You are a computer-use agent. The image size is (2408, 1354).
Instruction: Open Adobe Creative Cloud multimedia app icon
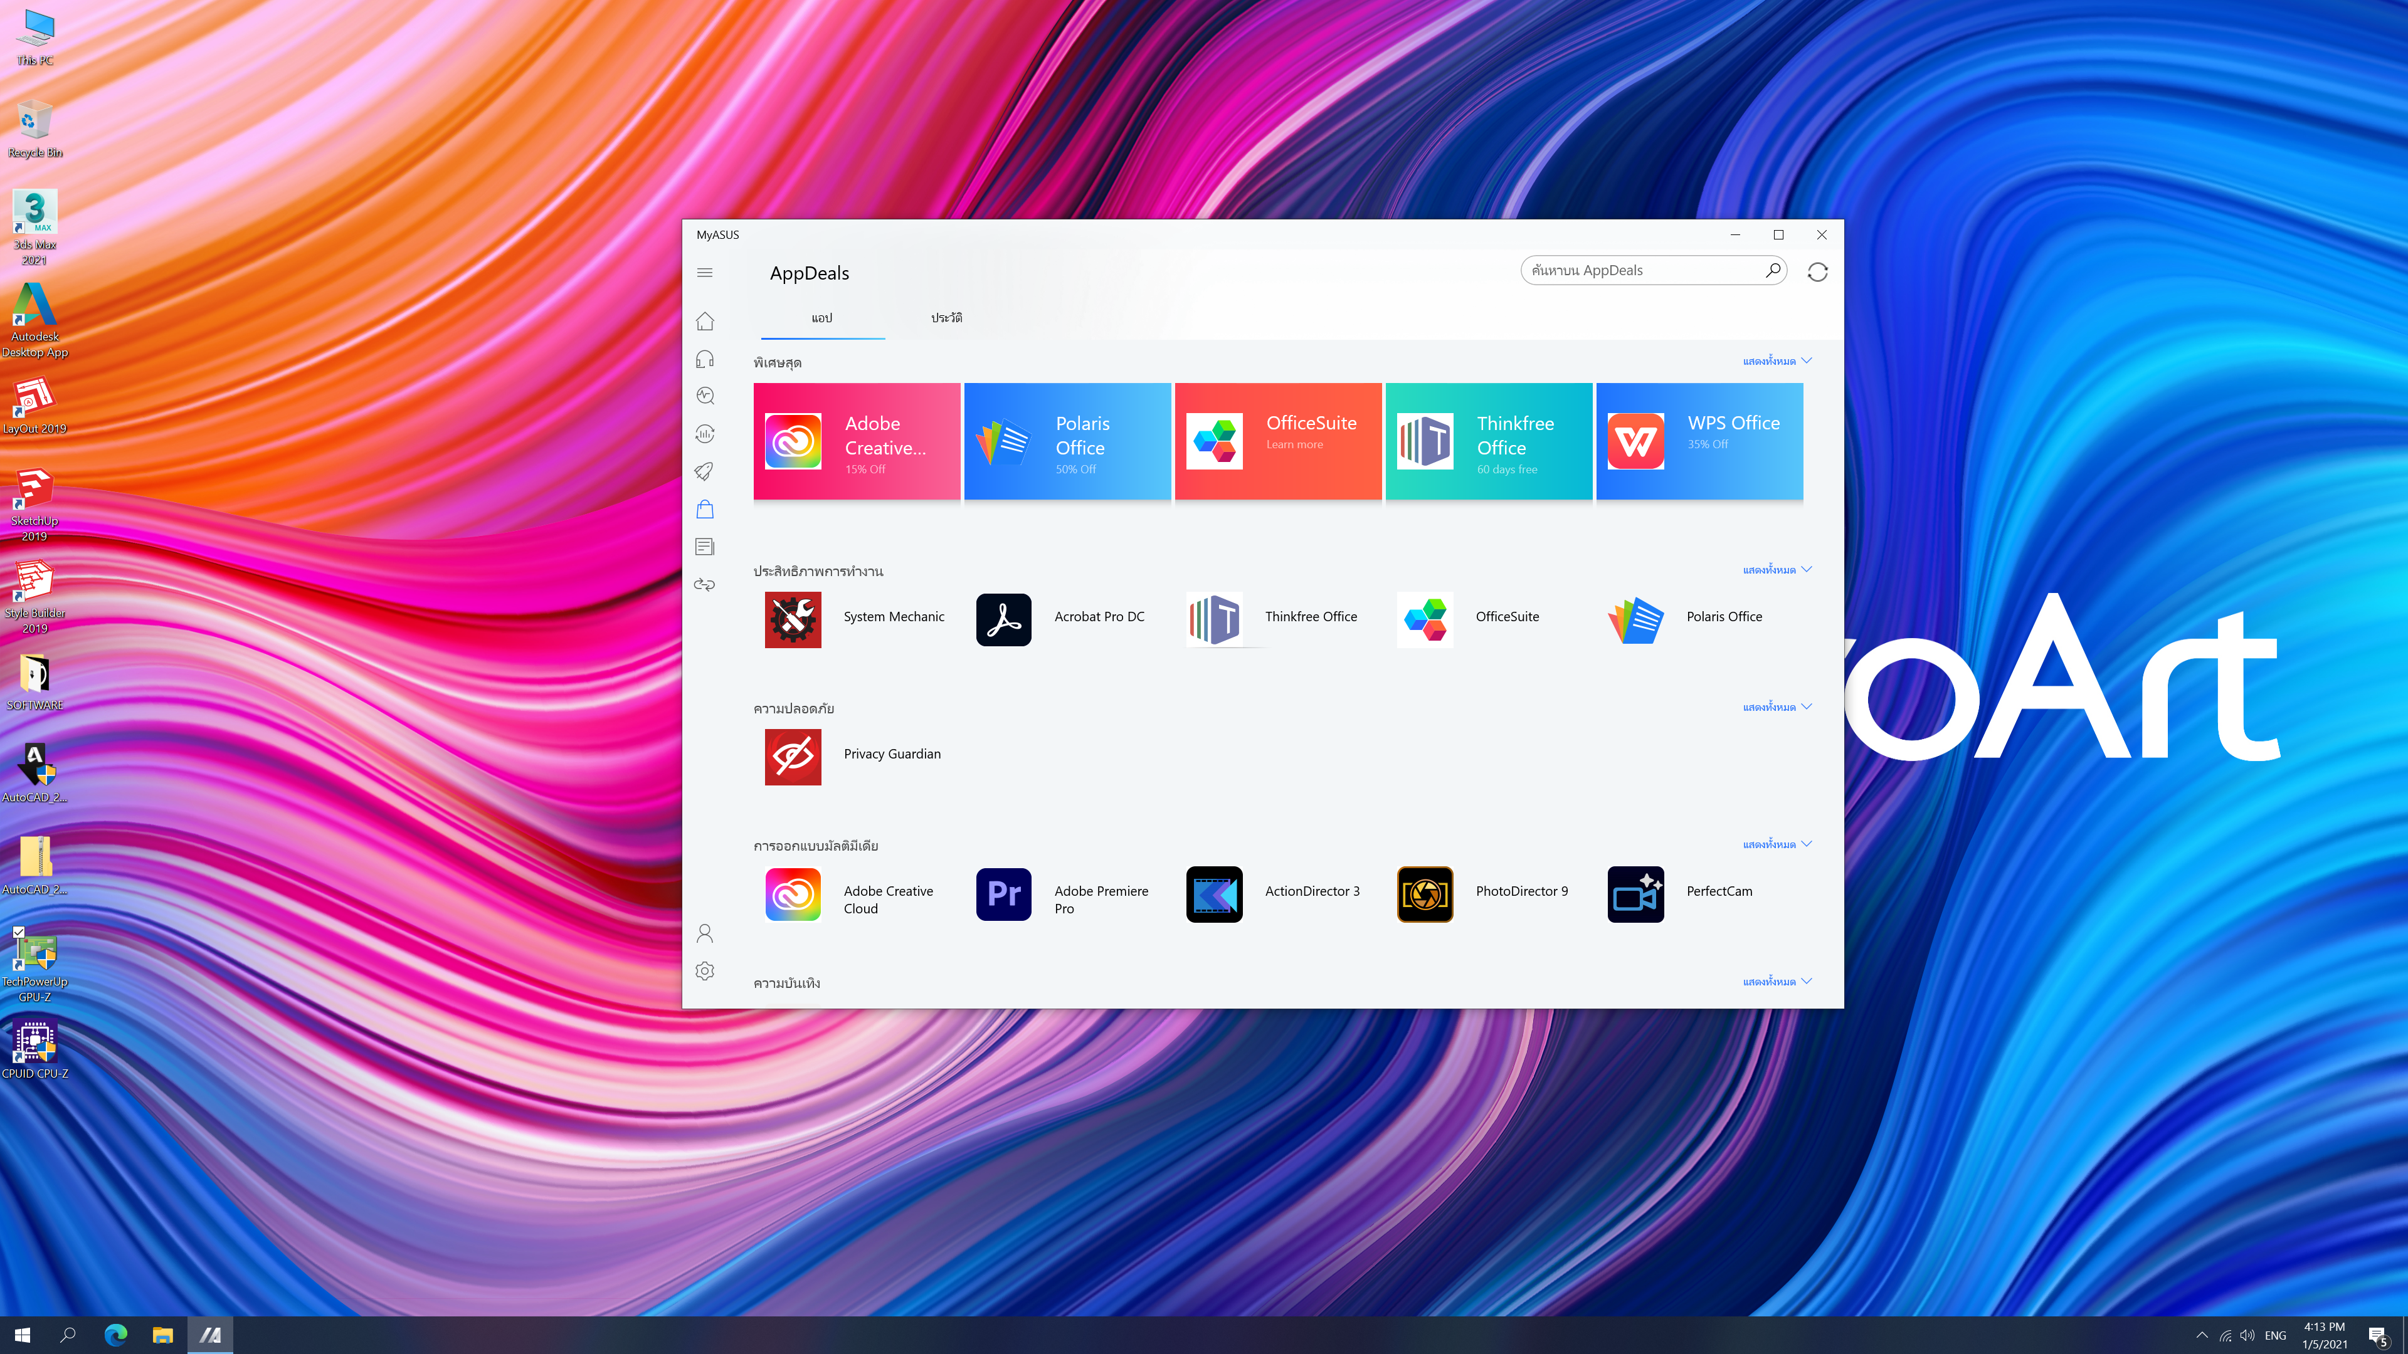793,895
